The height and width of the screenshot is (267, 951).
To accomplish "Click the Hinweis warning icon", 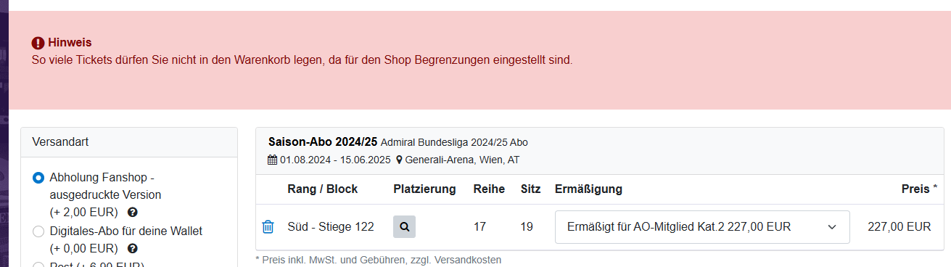I will pos(38,43).
